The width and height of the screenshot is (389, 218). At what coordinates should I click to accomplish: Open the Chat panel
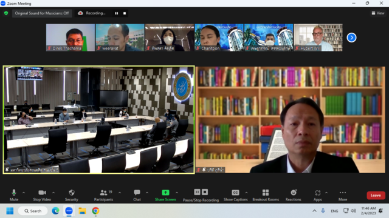pyautogui.click(x=137, y=195)
